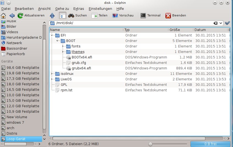The image size is (233, 147).
Task: Sort files by the Größe column header
Action: pyautogui.click(x=179, y=30)
